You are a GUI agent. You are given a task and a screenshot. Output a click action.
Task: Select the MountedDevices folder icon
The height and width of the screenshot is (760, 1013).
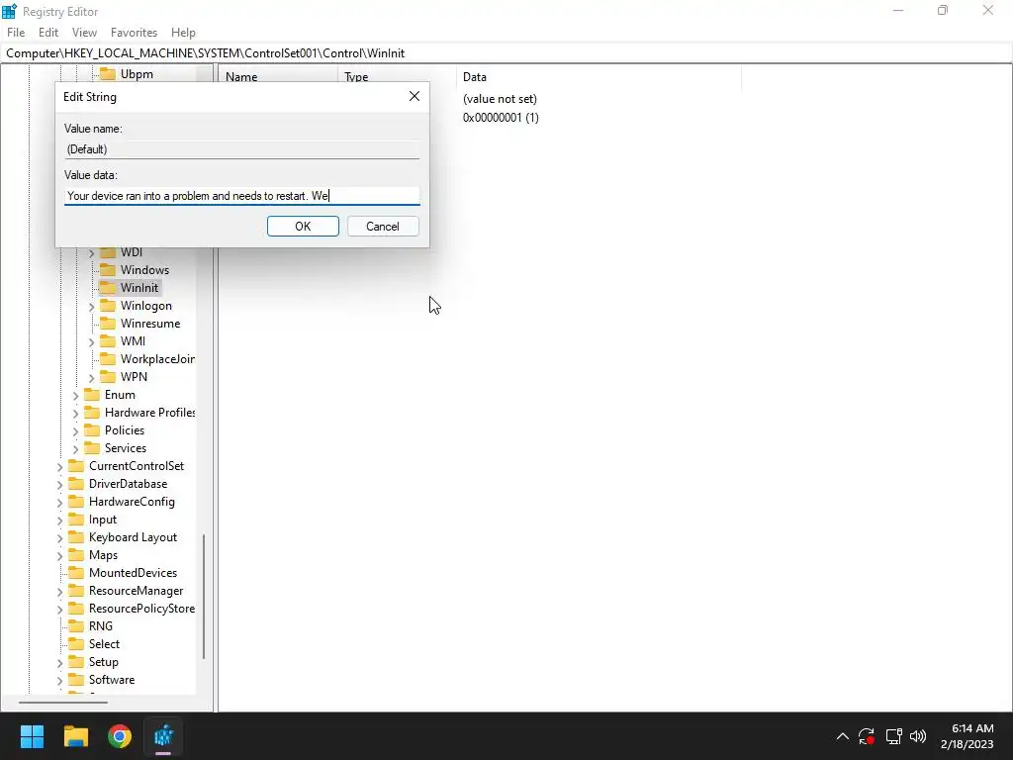point(76,573)
